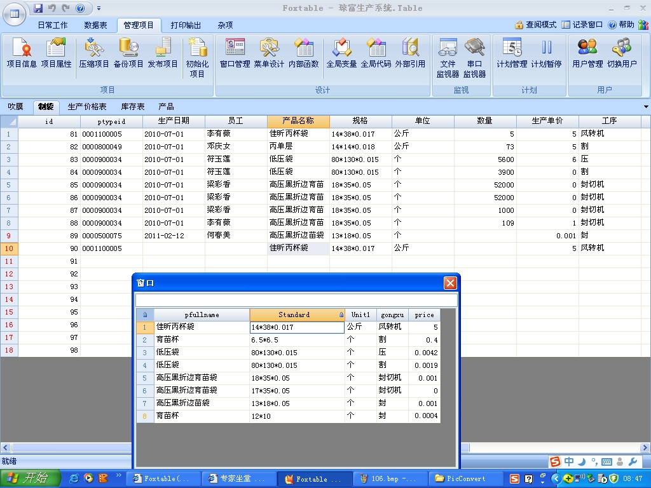Screen dimensions: 651x488
Task: Click the 帮助 button at top right
Action: [622, 25]
